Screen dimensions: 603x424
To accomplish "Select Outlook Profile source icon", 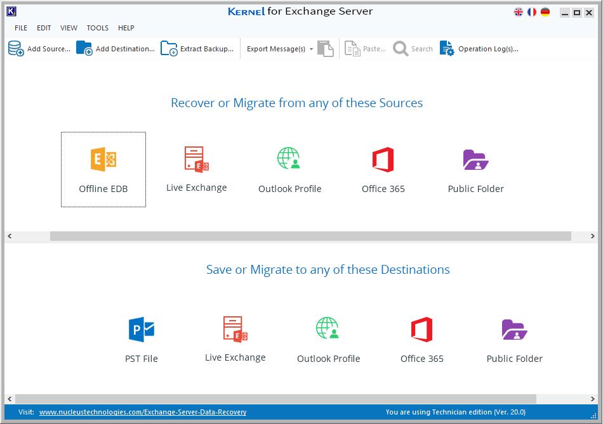I will (x=289, y=158).
